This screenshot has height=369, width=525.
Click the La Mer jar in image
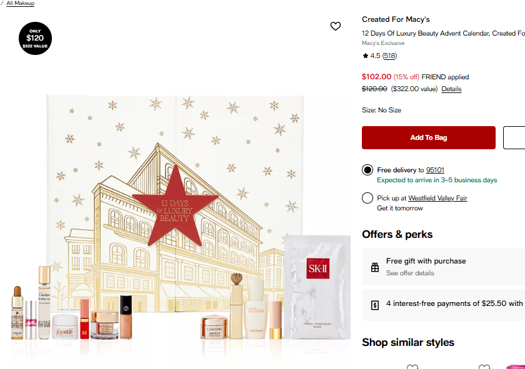64,326
